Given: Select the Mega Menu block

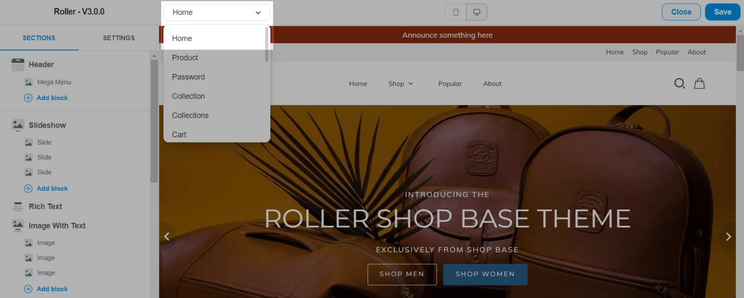Looking at the screenshot, I should pyautogui.click(x=54, y=82).
